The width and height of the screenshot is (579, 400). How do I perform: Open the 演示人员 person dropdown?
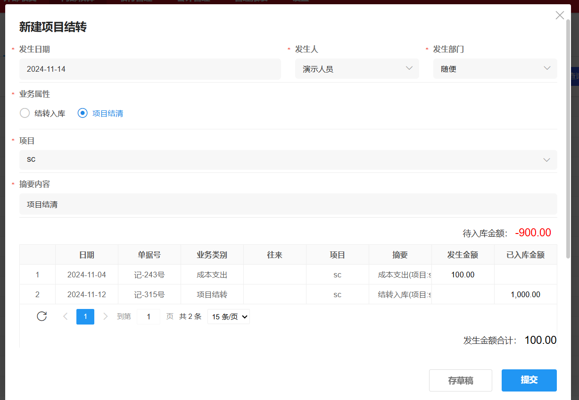pos(357,68)
